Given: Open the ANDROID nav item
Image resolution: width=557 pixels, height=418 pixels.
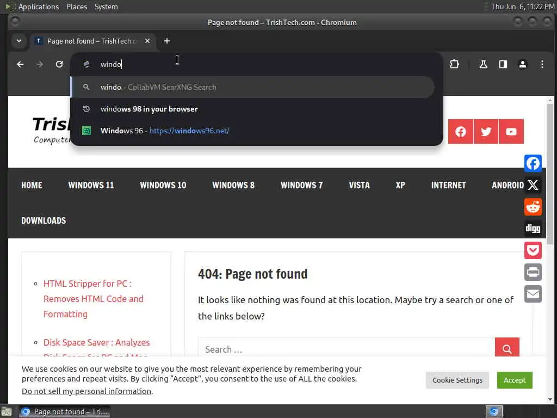Looking at the screenshot, I should coord(508,185).
